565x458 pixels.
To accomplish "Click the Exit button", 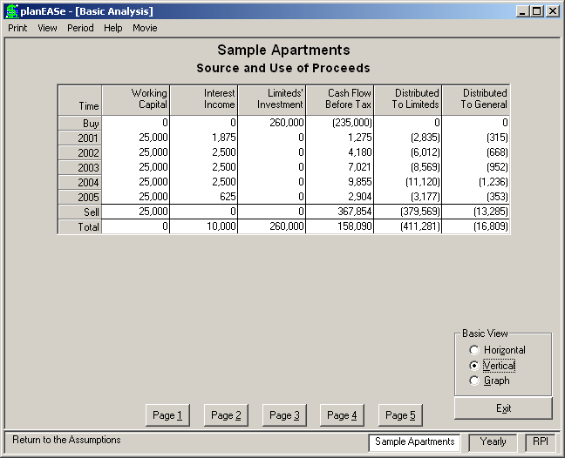I will pyautogui.click(x=503, y=408).
